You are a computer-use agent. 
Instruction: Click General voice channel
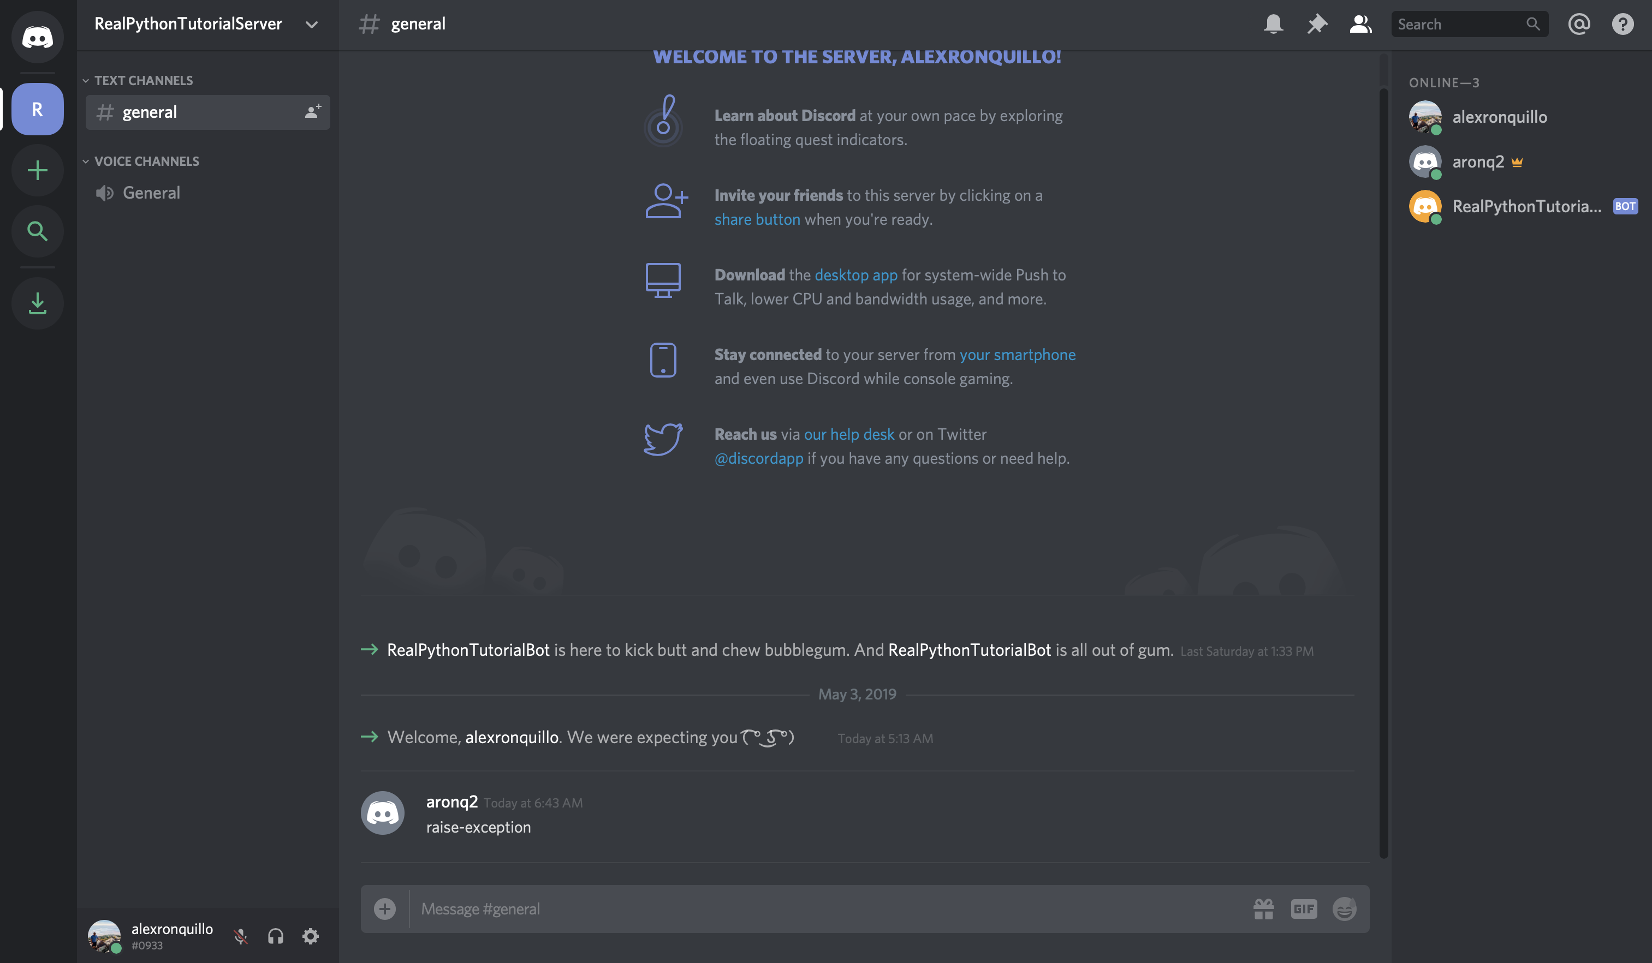coord(151,192)
